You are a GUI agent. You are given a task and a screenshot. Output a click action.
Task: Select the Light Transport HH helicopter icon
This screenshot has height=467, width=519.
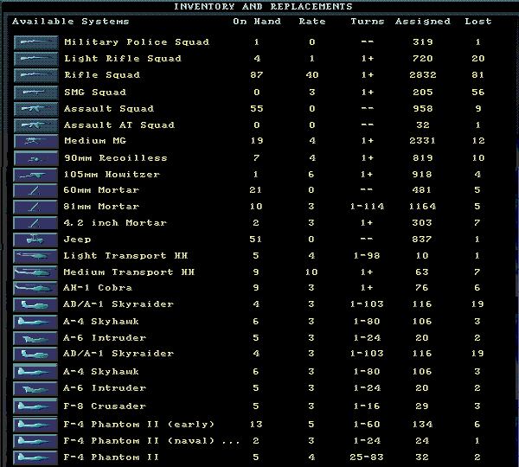[35, 256]
